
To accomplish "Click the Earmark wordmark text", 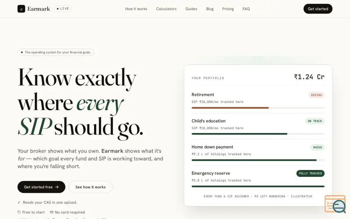I will click(38, 9).
